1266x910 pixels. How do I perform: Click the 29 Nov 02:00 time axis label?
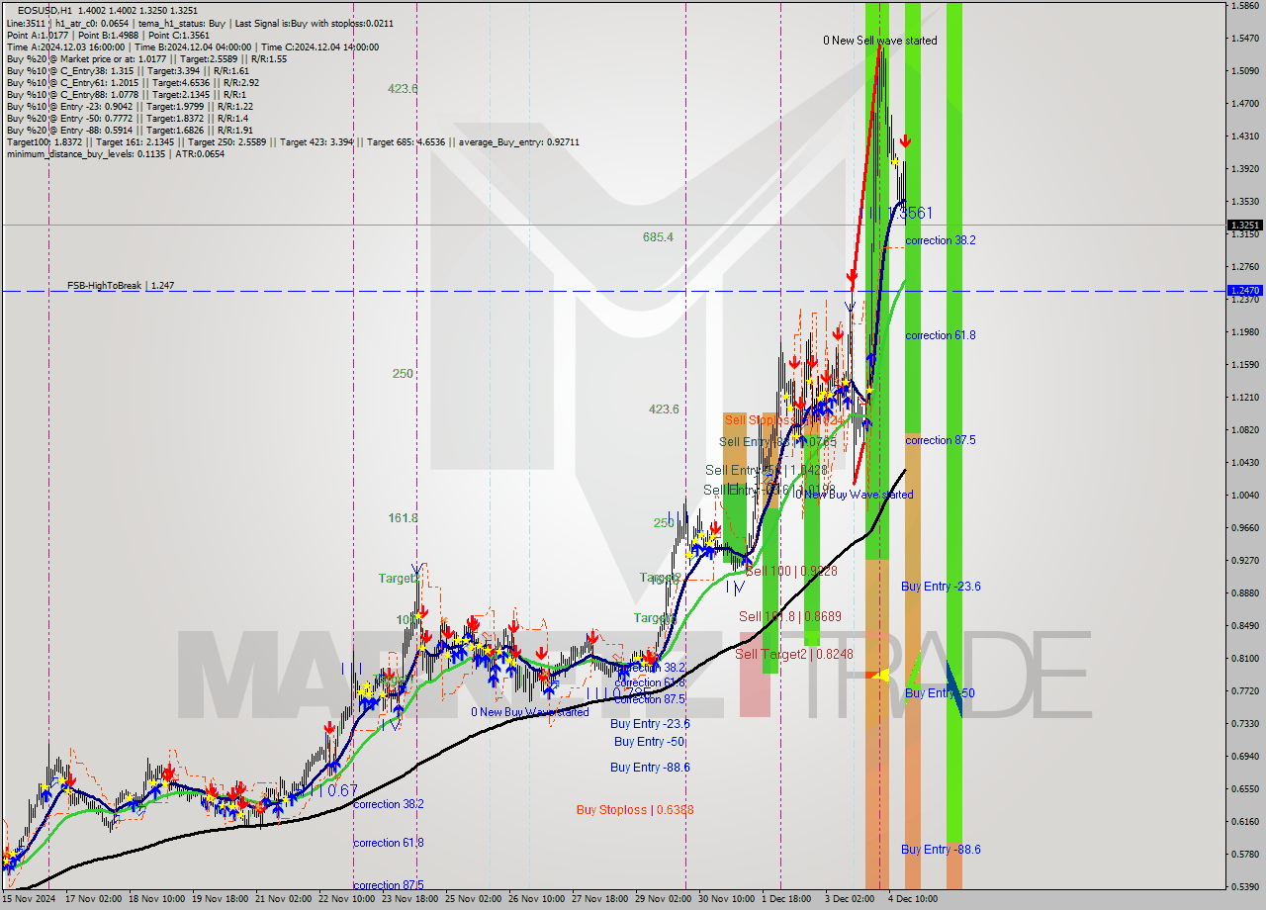[x=661, y=899]
